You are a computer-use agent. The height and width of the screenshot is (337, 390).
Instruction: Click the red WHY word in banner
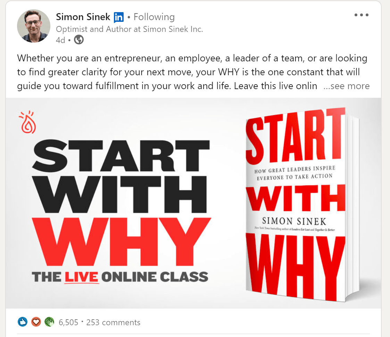(x=122, y=242)
